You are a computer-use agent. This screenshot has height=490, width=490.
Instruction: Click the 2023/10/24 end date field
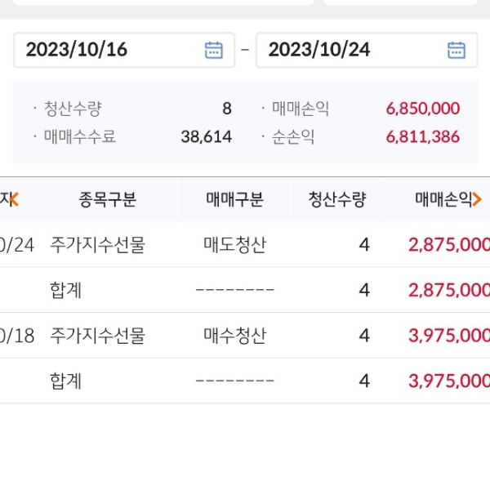[x=353, y=50]
